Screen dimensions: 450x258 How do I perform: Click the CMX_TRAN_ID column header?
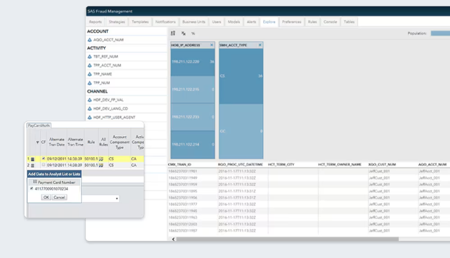pyautogui.click(x=180, y=165)
